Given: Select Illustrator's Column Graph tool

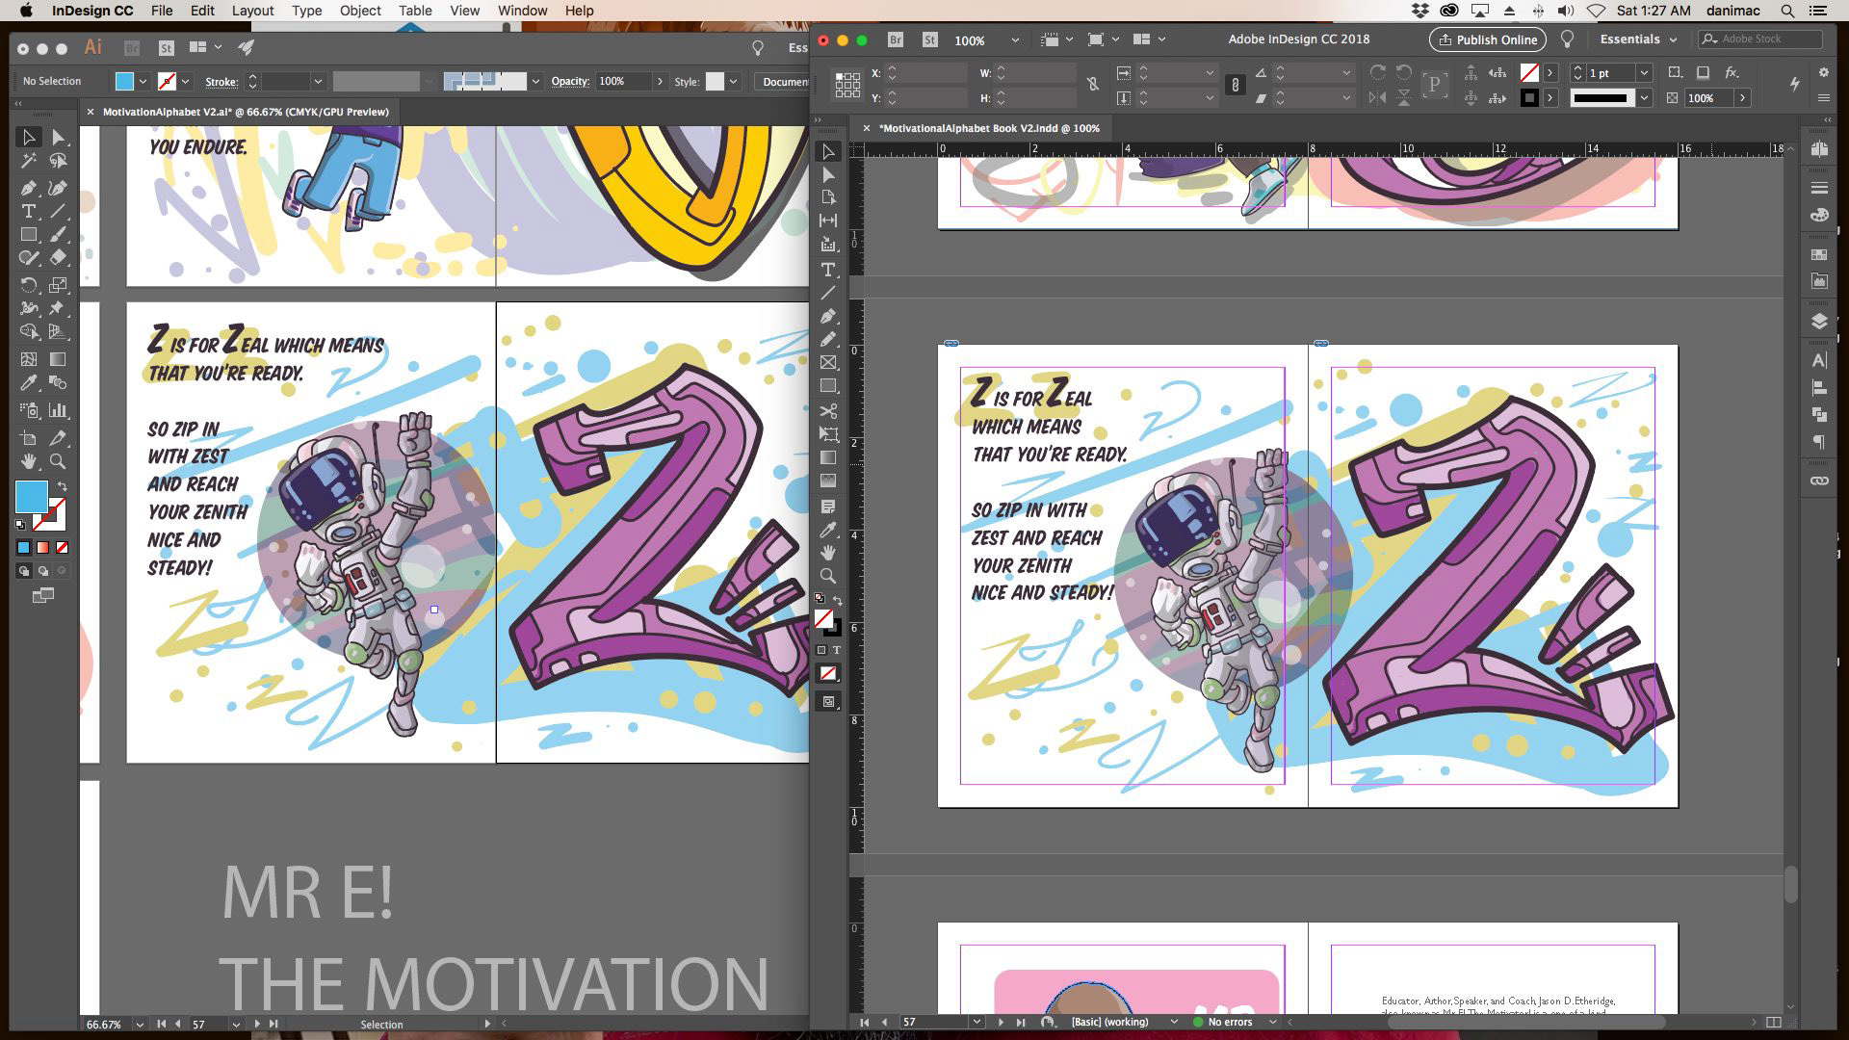Looking at the screenshot, I should click(58, 410).
